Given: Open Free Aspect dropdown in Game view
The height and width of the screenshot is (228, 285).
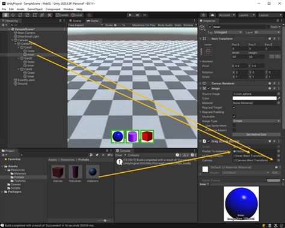Looking at the screenshot, I should tap(85, 25).
